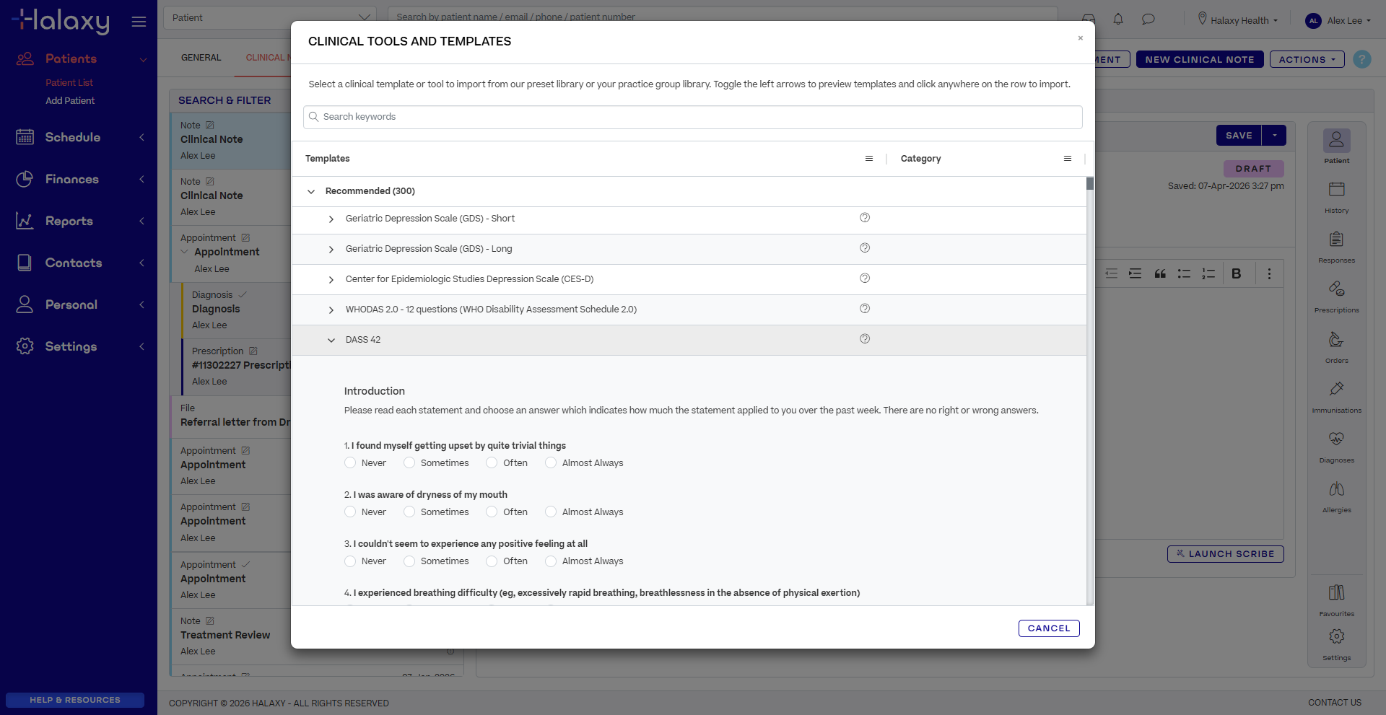Open the Prescriptions pill icon
Viewport: 1386px width, 715px height.
(1336, 289)
